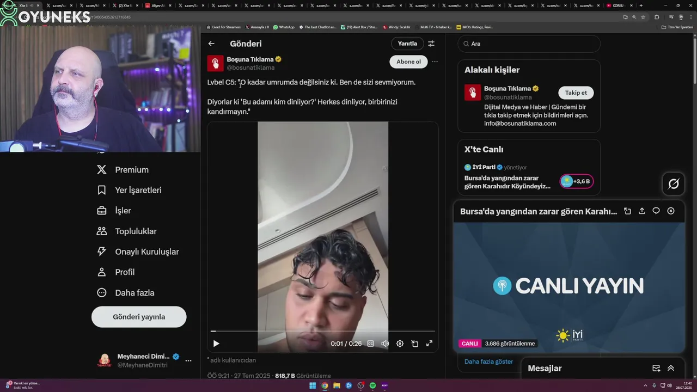Open the Grok floating button
Viewport: 697px width, 392px height.
[674, 184]
